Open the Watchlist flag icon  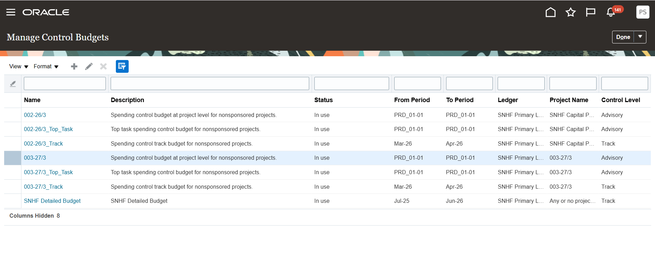591,12
